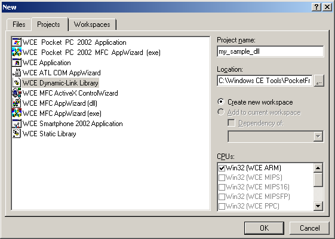Click the Pocket PC 2002 MFC AppWizard (exe) icon
335x239 pixels.
point(17,53)
